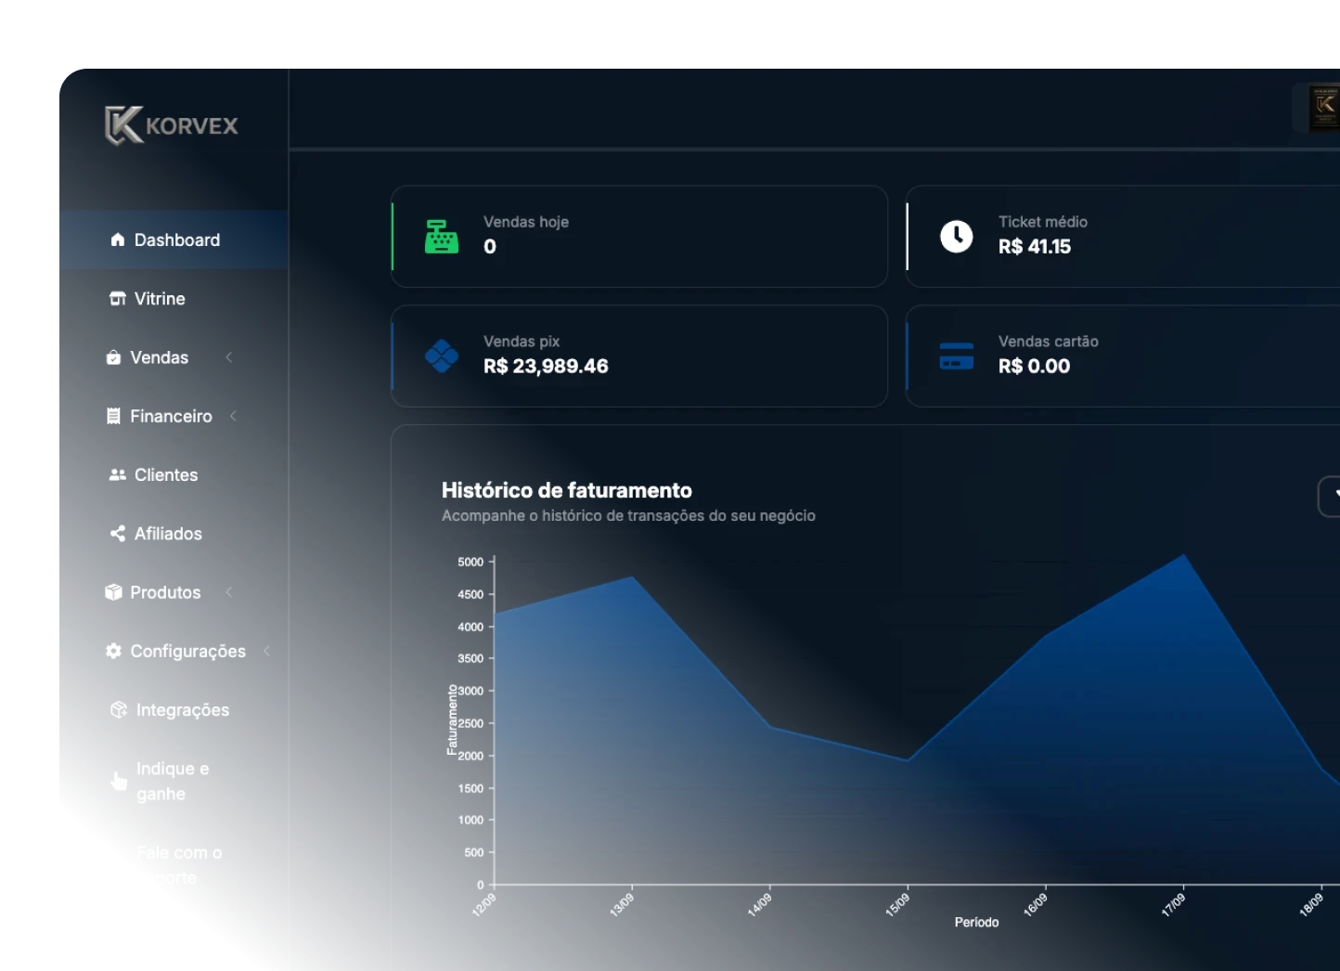Click the Integrações cube icon
Screen dimensions: 1340x971
[119, 710]
